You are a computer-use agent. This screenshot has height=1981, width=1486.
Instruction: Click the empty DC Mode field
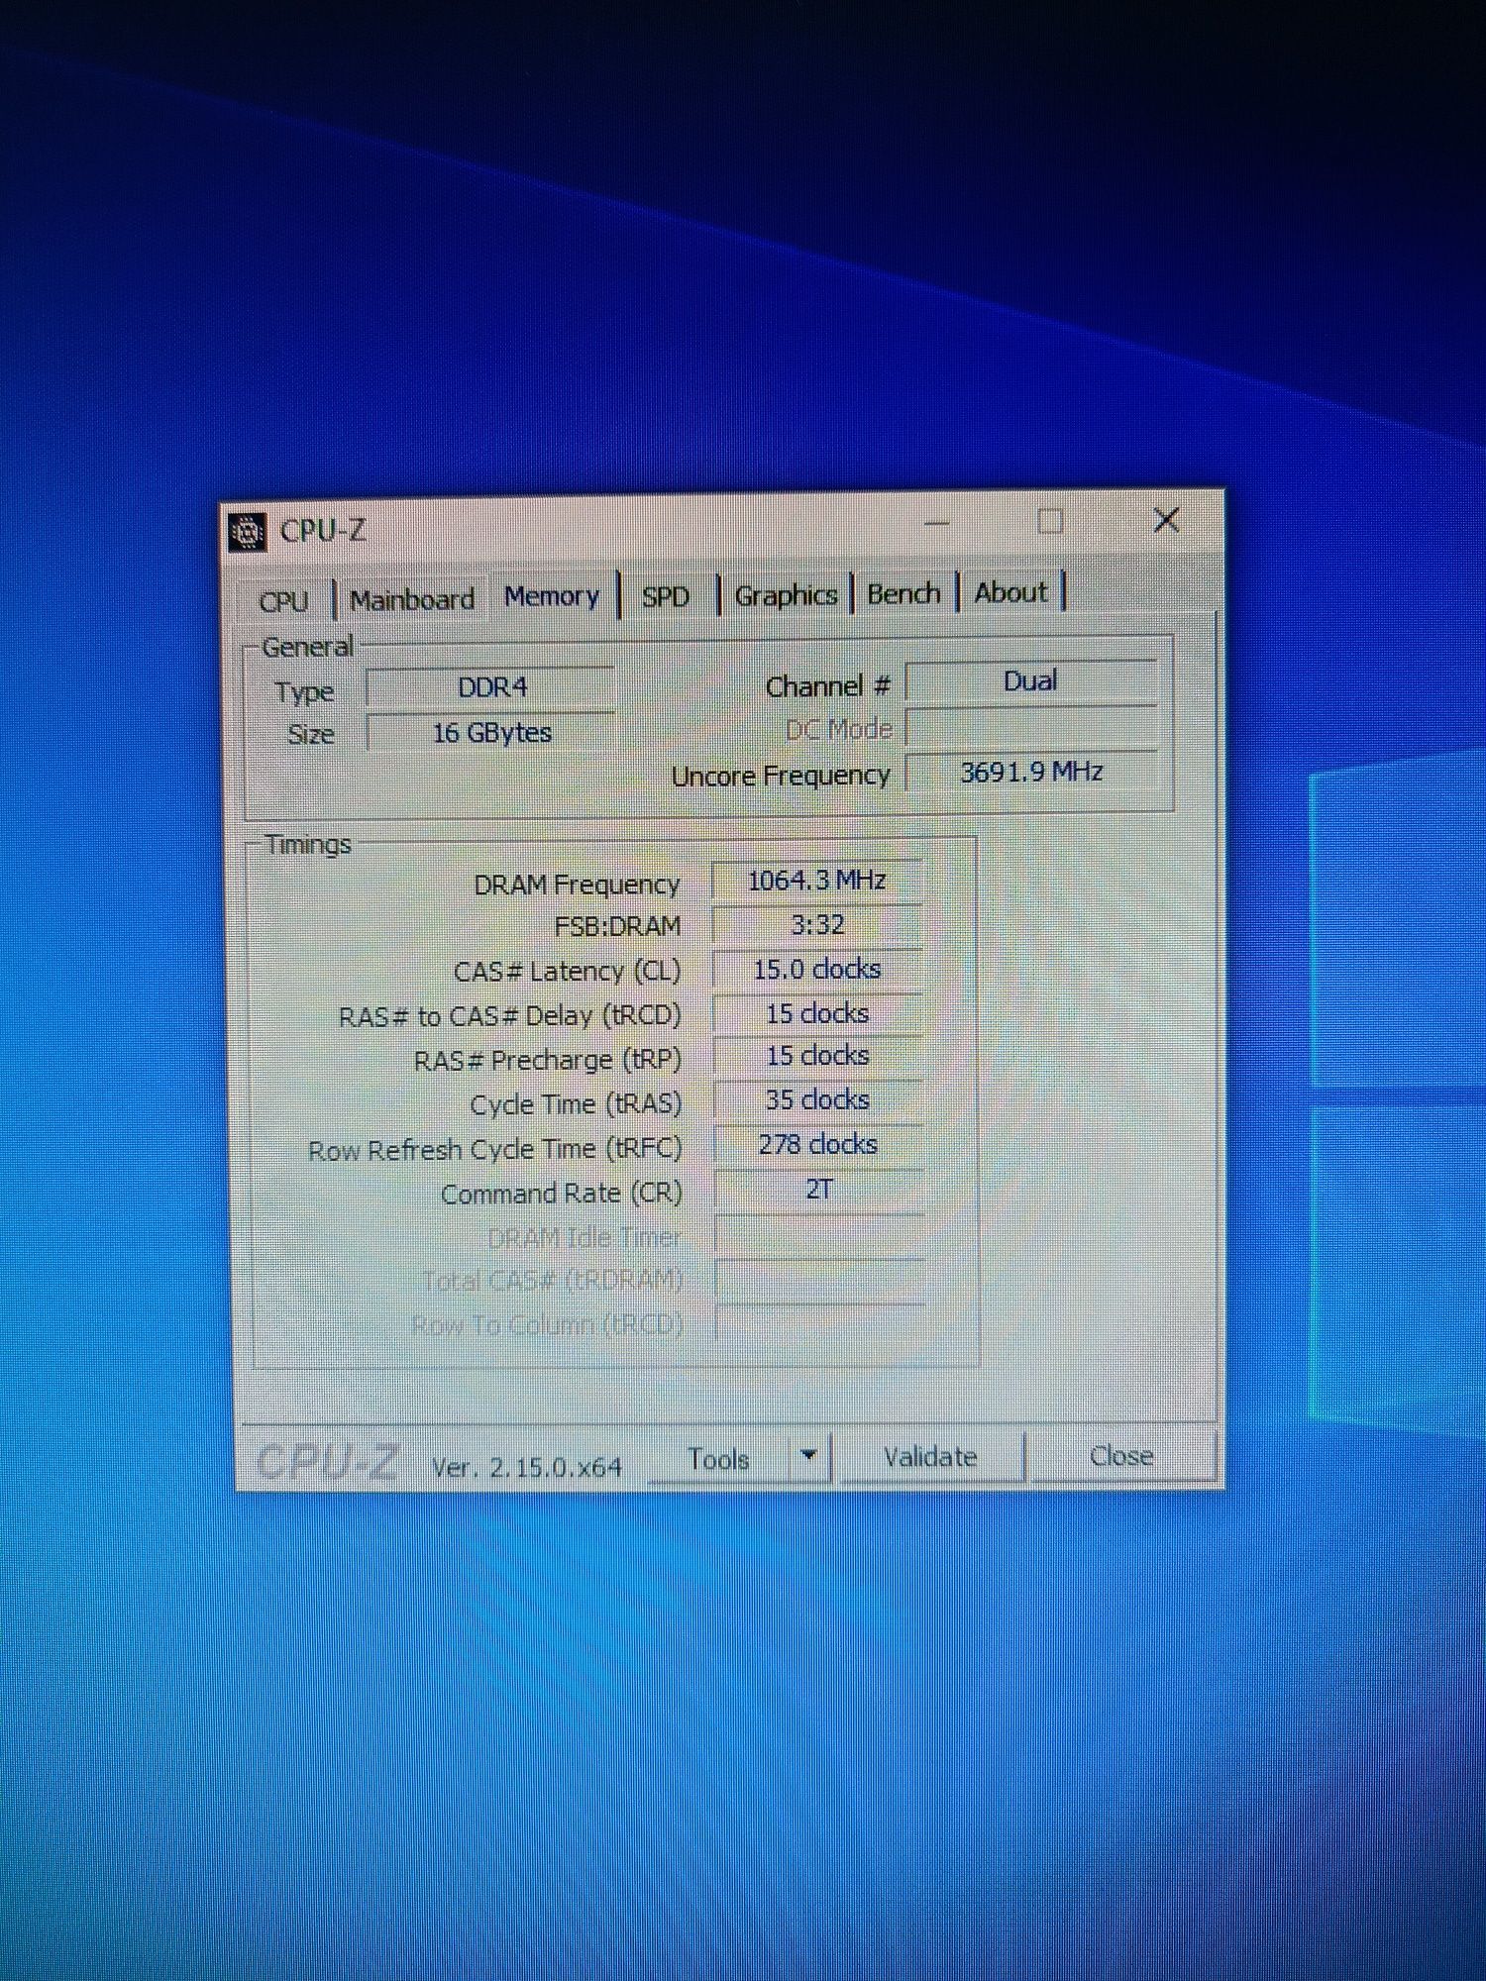pos(1030,728)
